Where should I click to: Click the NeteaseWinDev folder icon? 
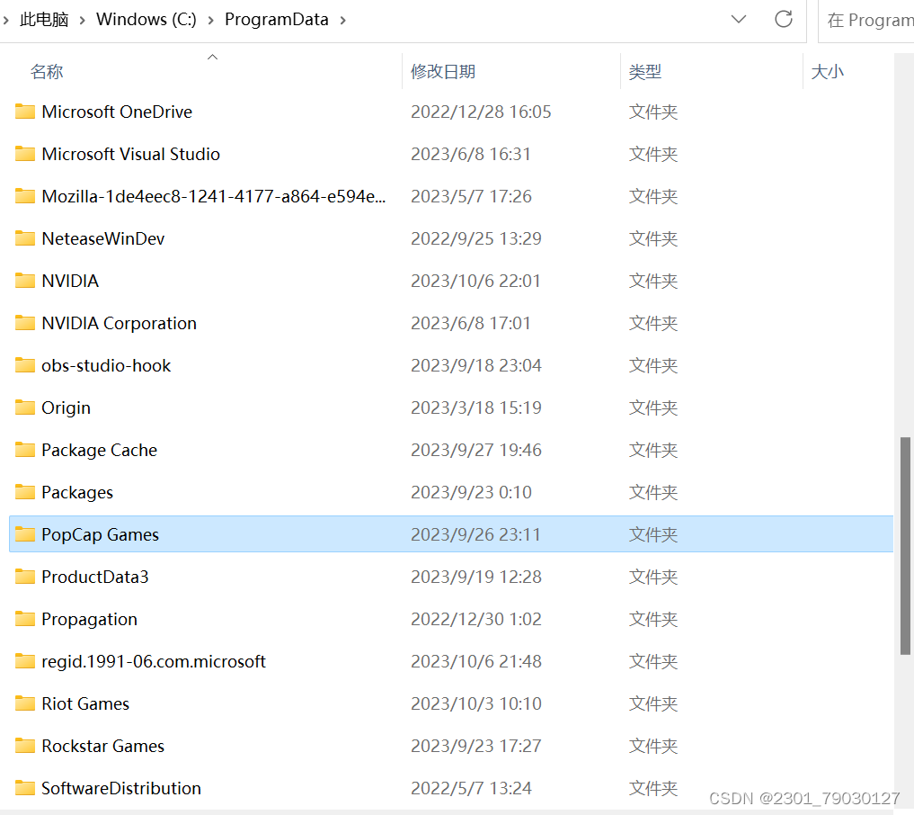(x=24, y=238)
